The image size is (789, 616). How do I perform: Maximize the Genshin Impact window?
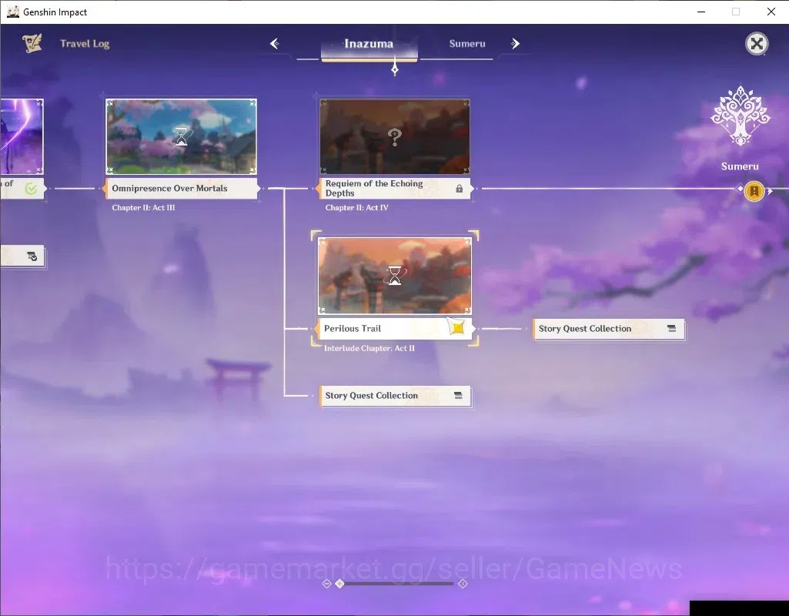click(x=736, y=12)
